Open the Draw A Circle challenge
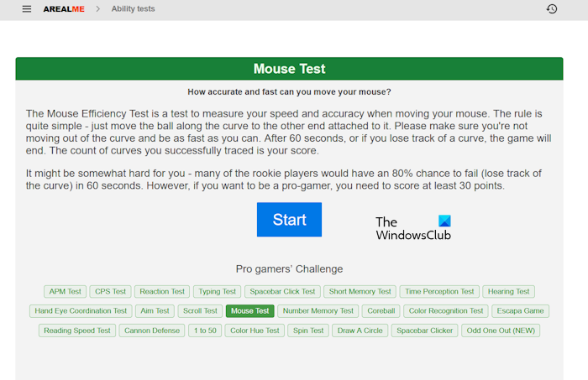Image resolution: width=588 pixels, height=380 pixels. point(360,331)
